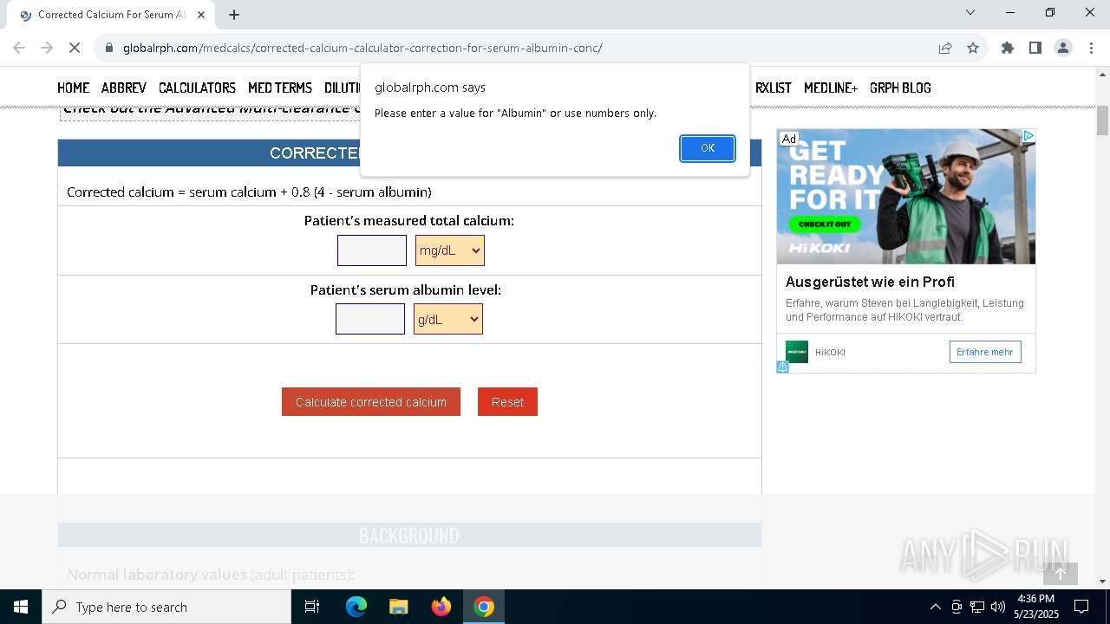Open MEDLINE+ menu item
Screen dimensions: 1110x624
click(x=831, y=88)
